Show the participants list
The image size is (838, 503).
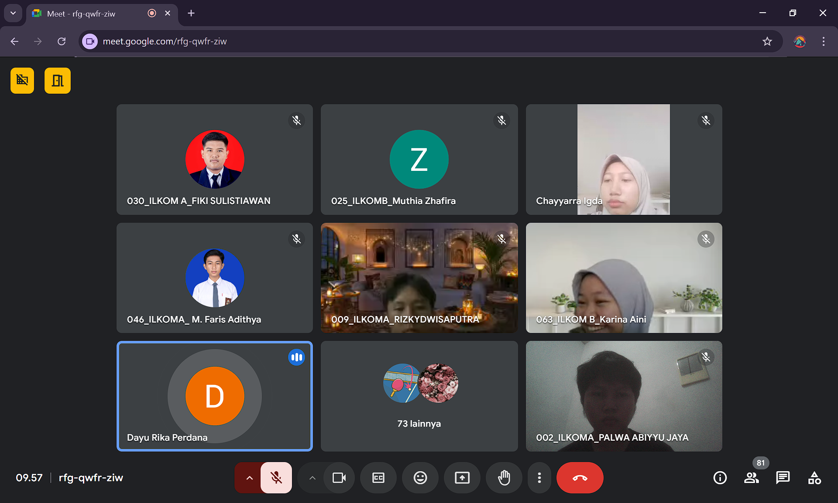coord(751,478)
